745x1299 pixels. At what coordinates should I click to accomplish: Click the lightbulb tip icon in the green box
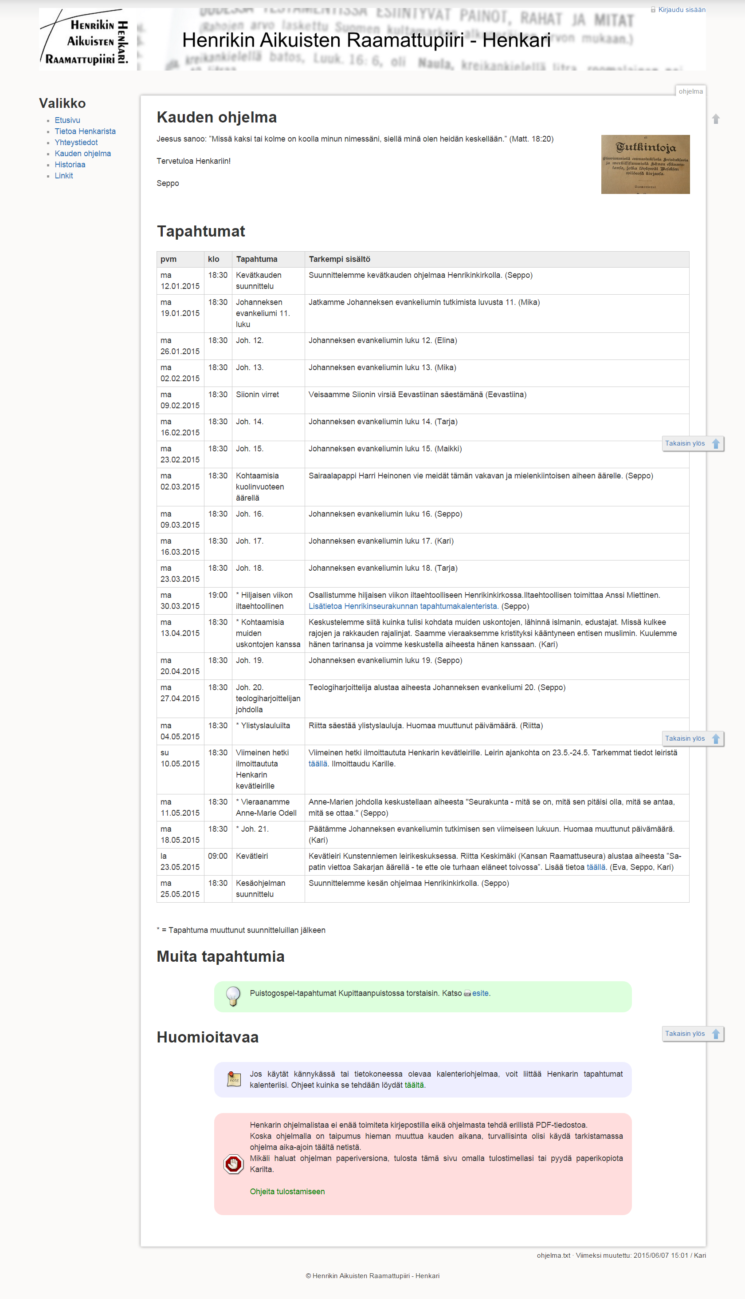(233, 996)
